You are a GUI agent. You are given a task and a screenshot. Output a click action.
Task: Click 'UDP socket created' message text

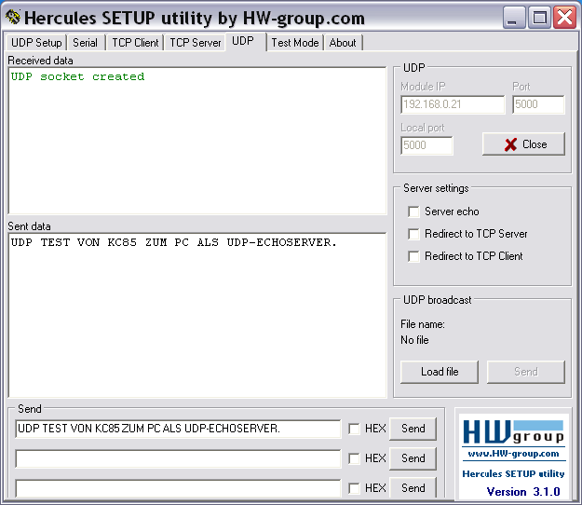(x=77, y=76)
